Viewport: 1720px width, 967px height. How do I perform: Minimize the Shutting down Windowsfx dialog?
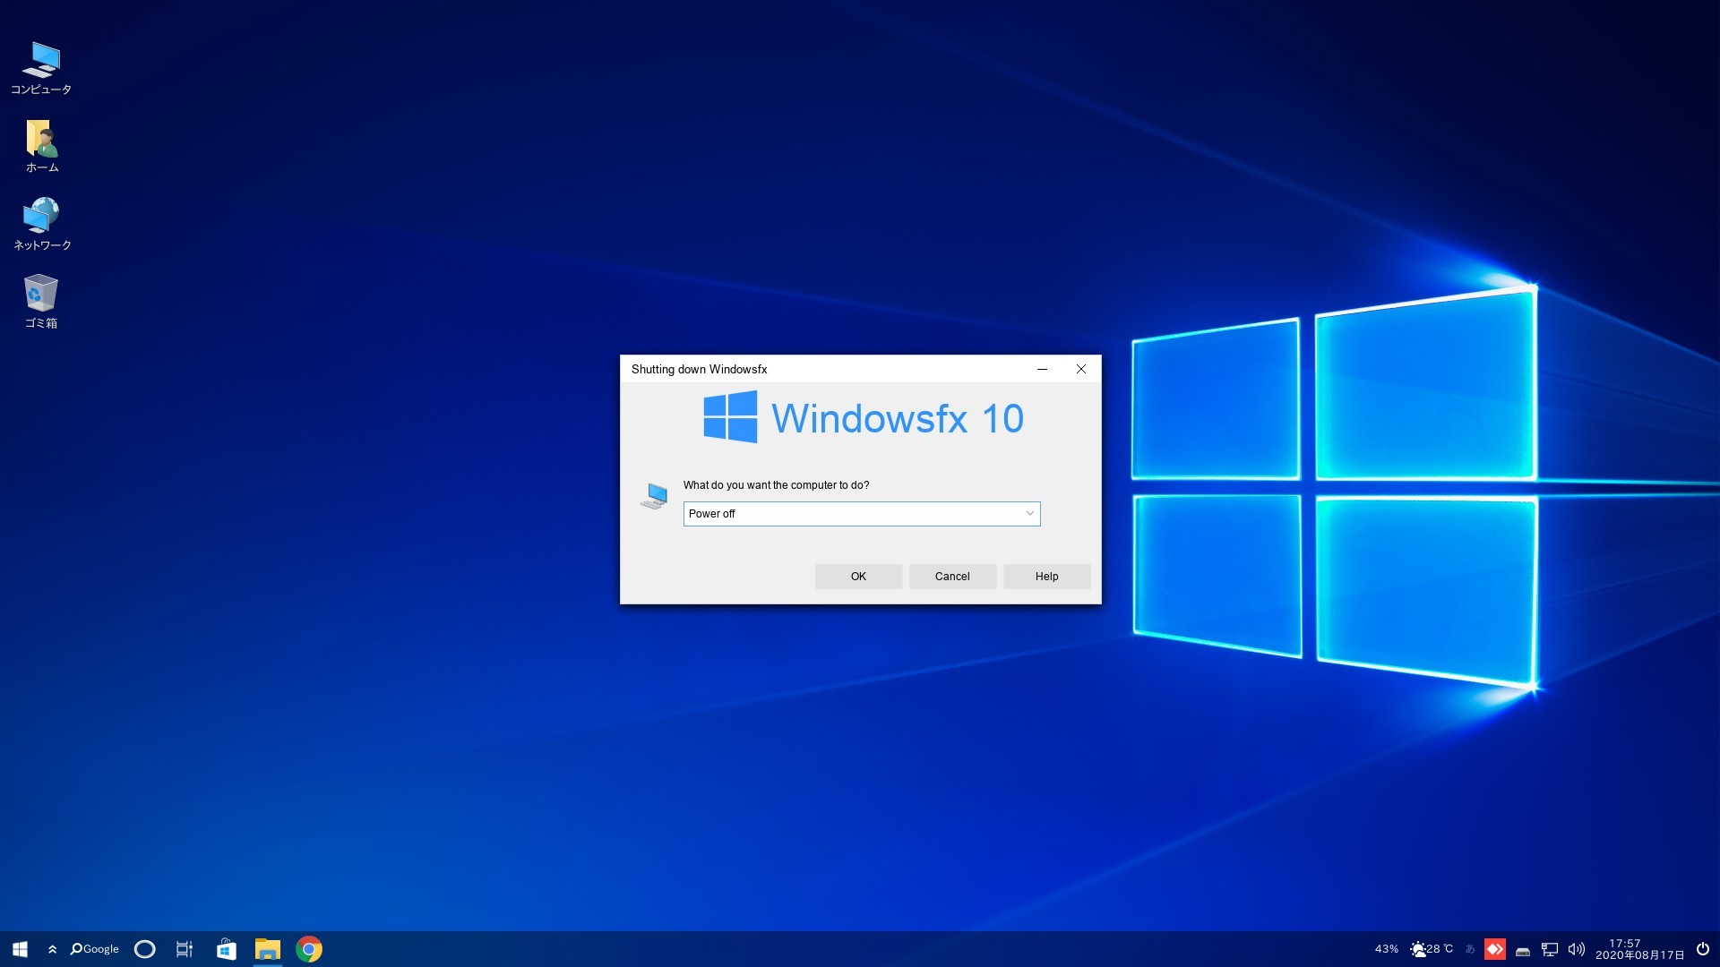pos(1042,369)
